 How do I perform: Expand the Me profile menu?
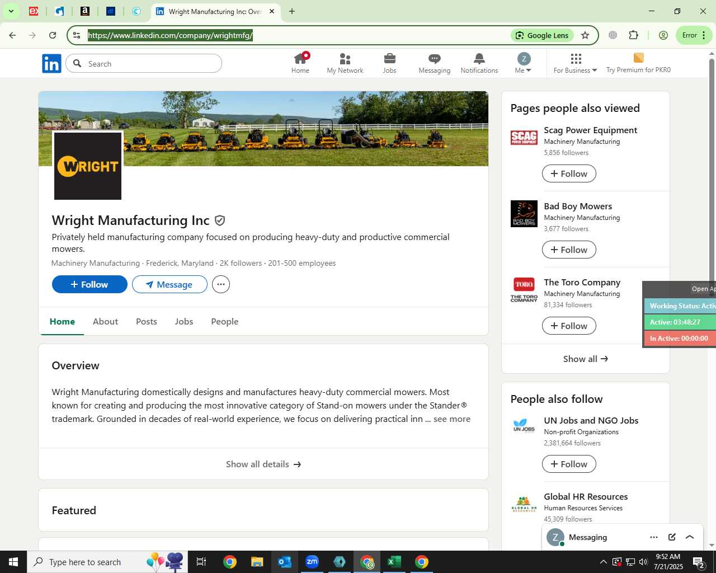tap(524, 63)
